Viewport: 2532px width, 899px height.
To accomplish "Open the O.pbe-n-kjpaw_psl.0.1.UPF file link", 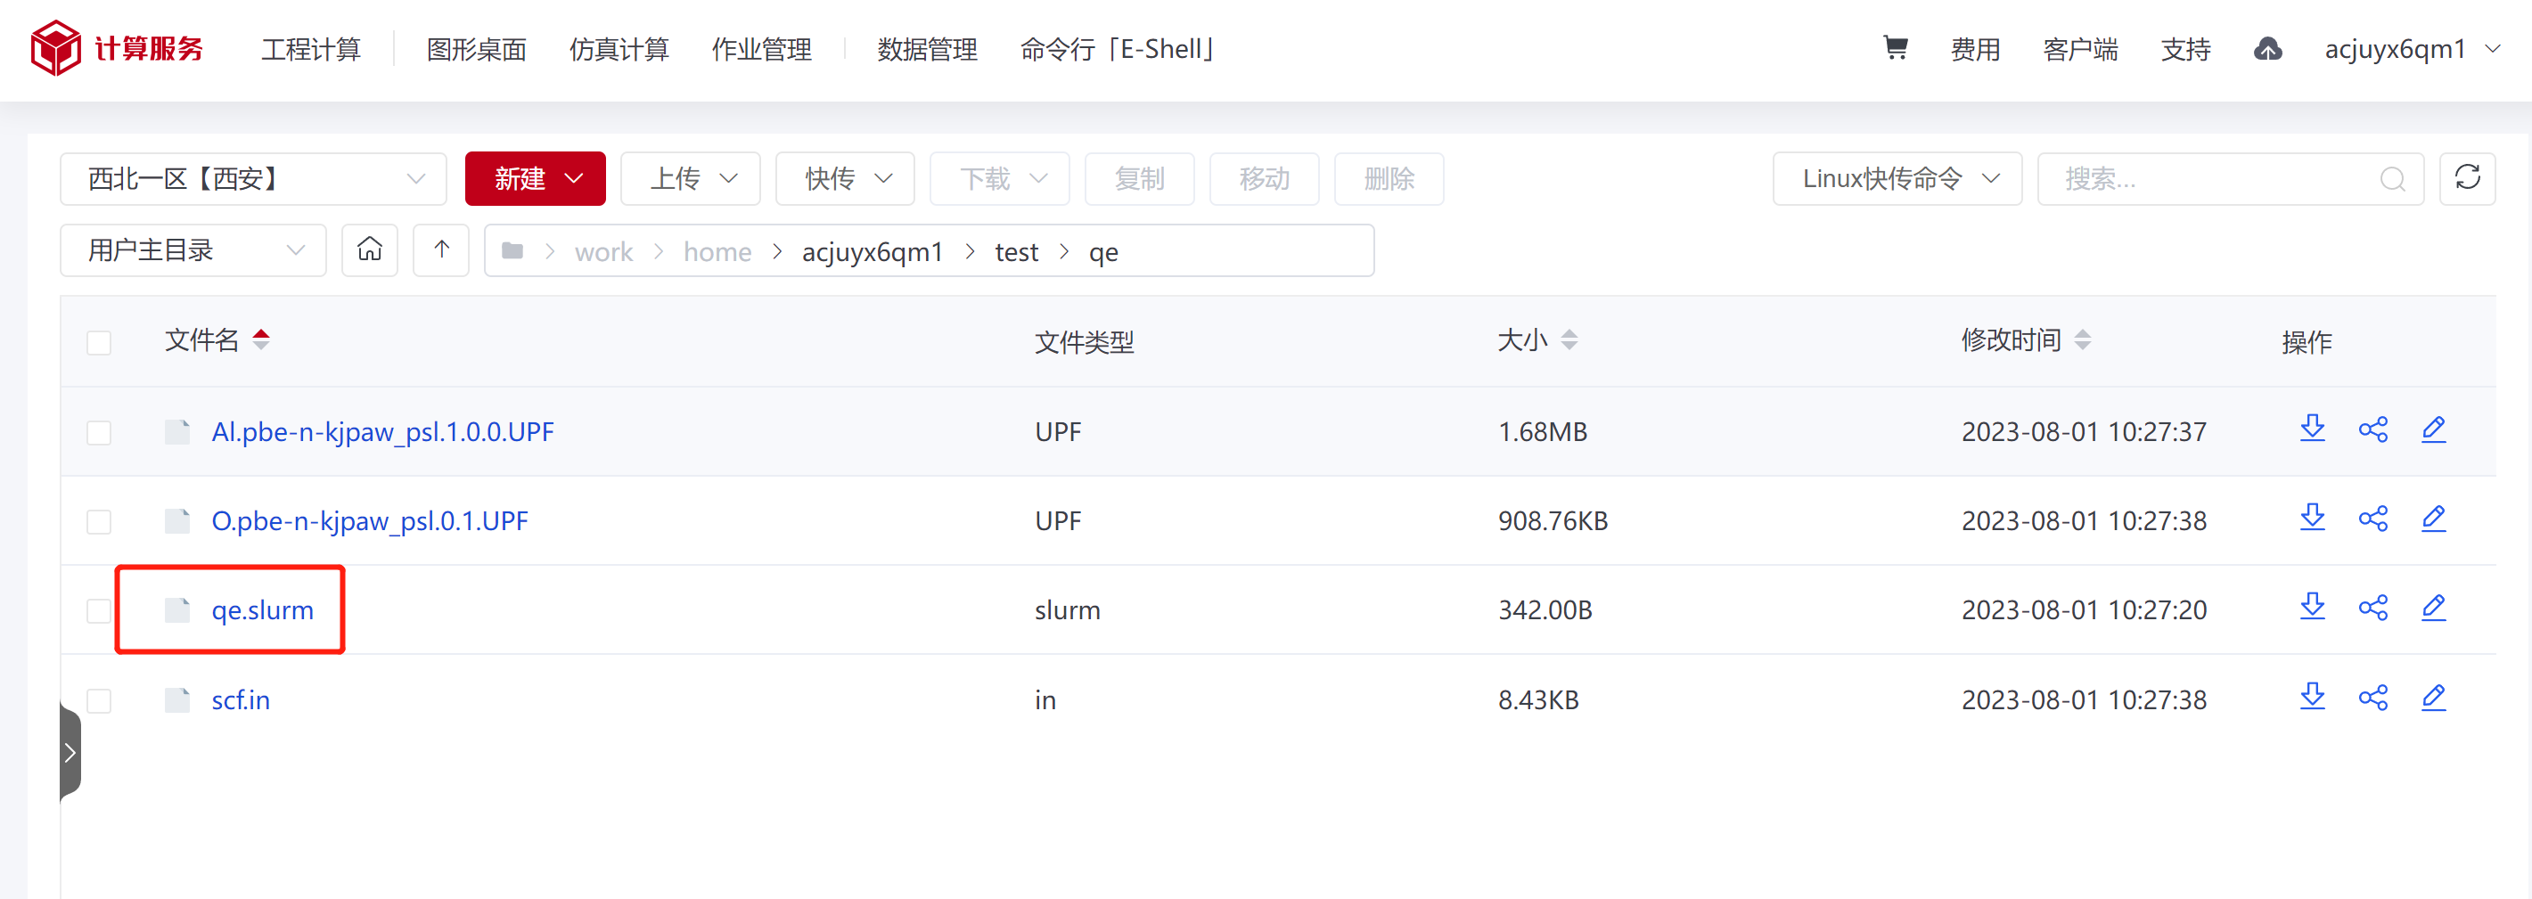I will click(370, 520).
